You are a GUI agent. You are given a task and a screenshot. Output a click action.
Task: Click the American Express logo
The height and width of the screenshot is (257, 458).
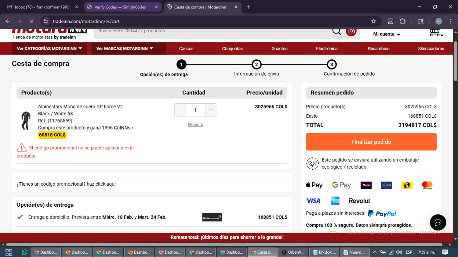point(335,201)
